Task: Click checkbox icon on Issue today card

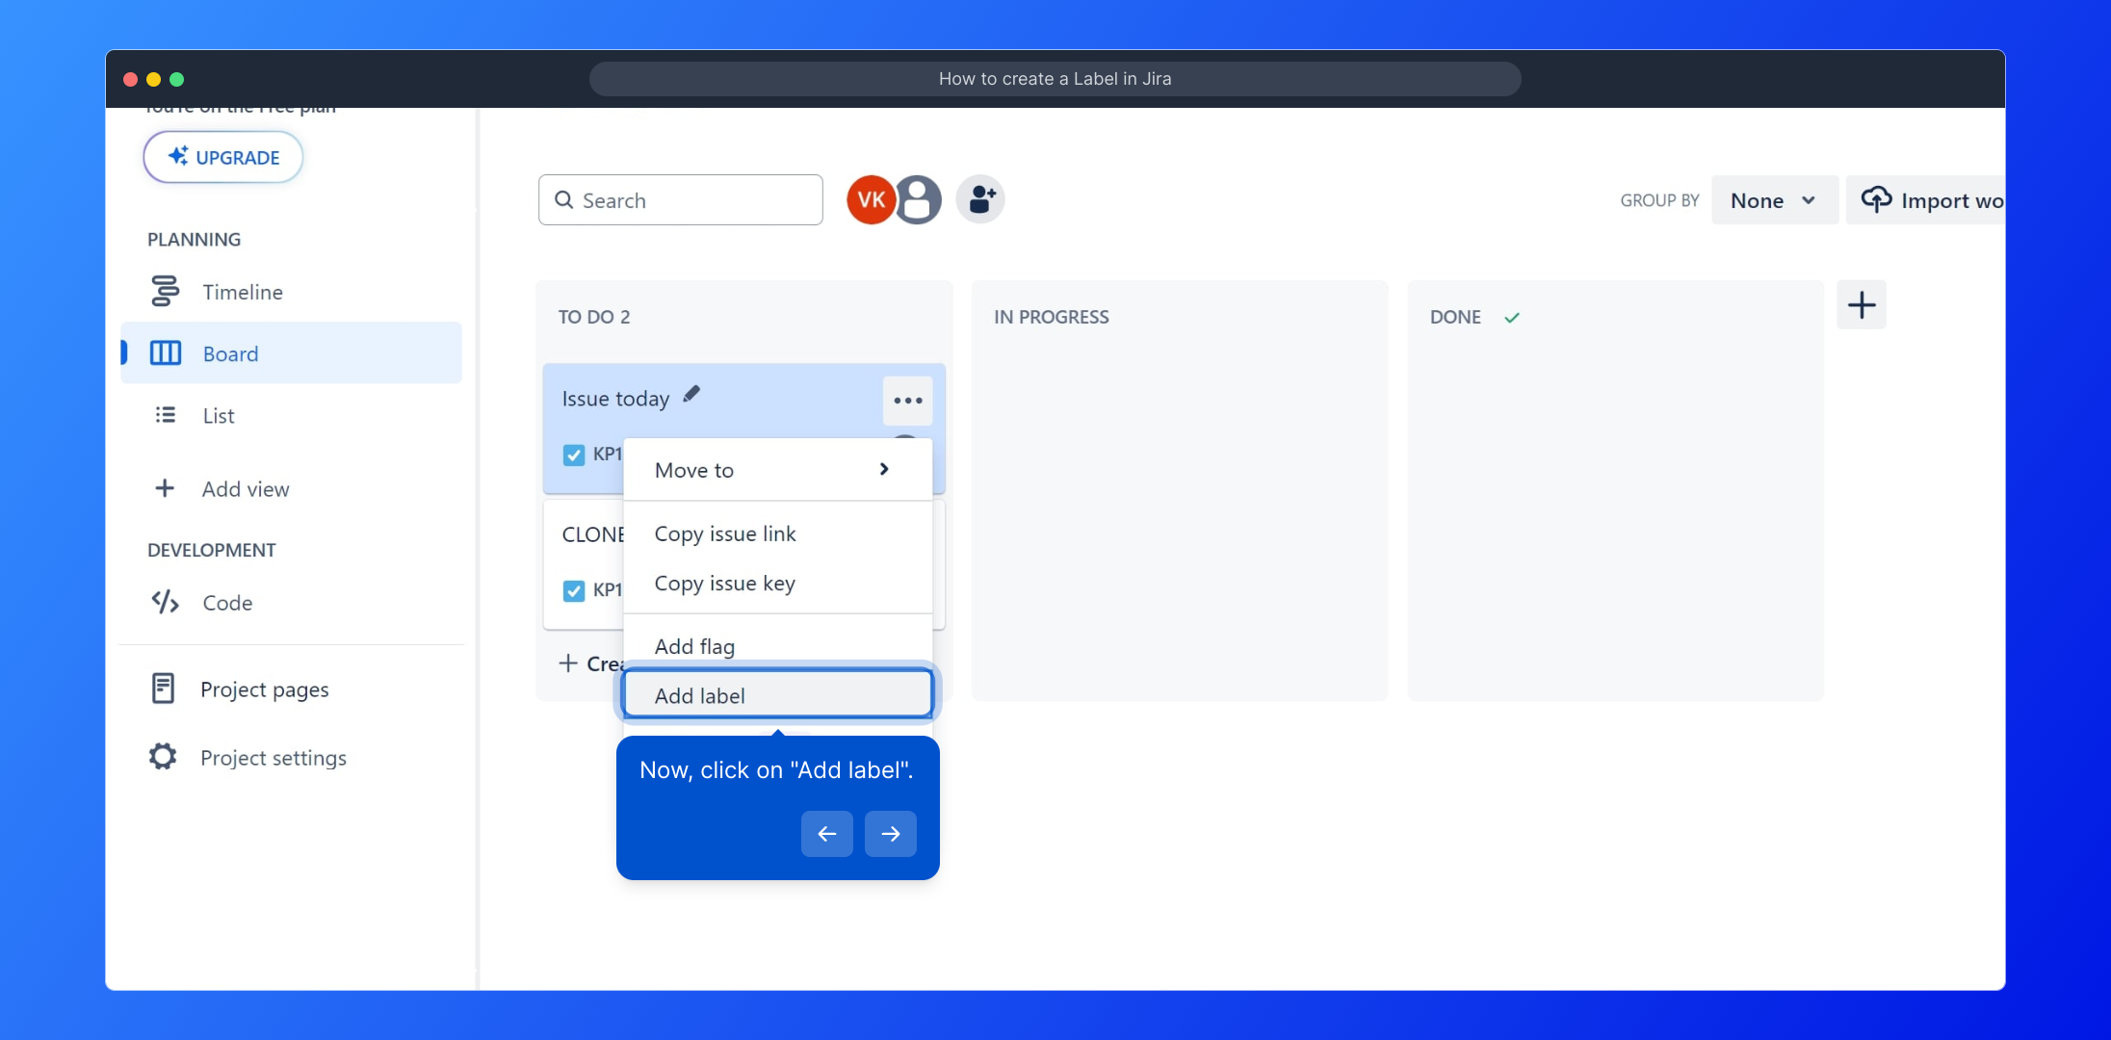Action: (x=574, y=455)
